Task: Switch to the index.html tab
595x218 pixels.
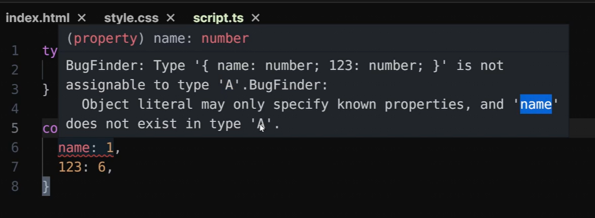Action: click(38, 18)
